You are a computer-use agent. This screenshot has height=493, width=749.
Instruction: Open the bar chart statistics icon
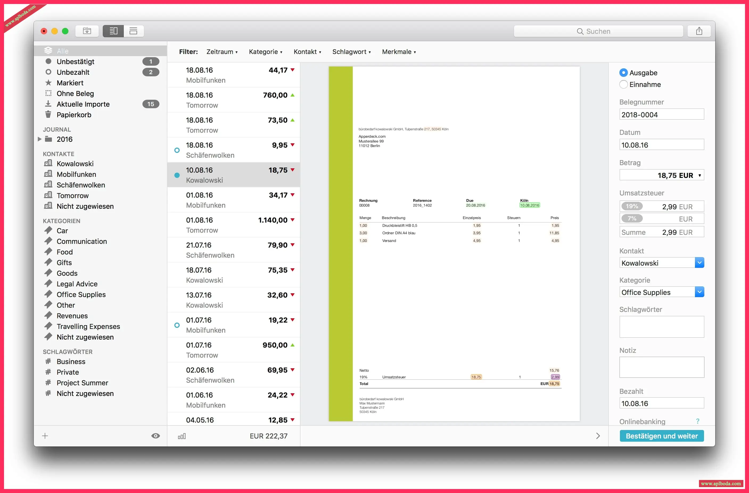(182, 436)
